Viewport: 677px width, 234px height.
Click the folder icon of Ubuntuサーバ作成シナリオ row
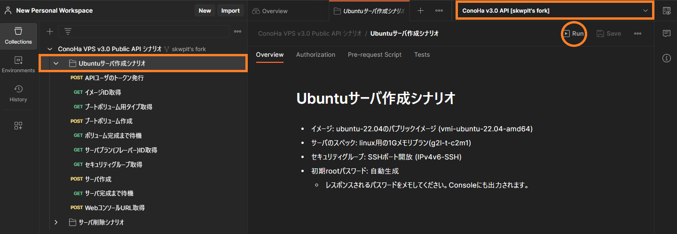[72, 63]
